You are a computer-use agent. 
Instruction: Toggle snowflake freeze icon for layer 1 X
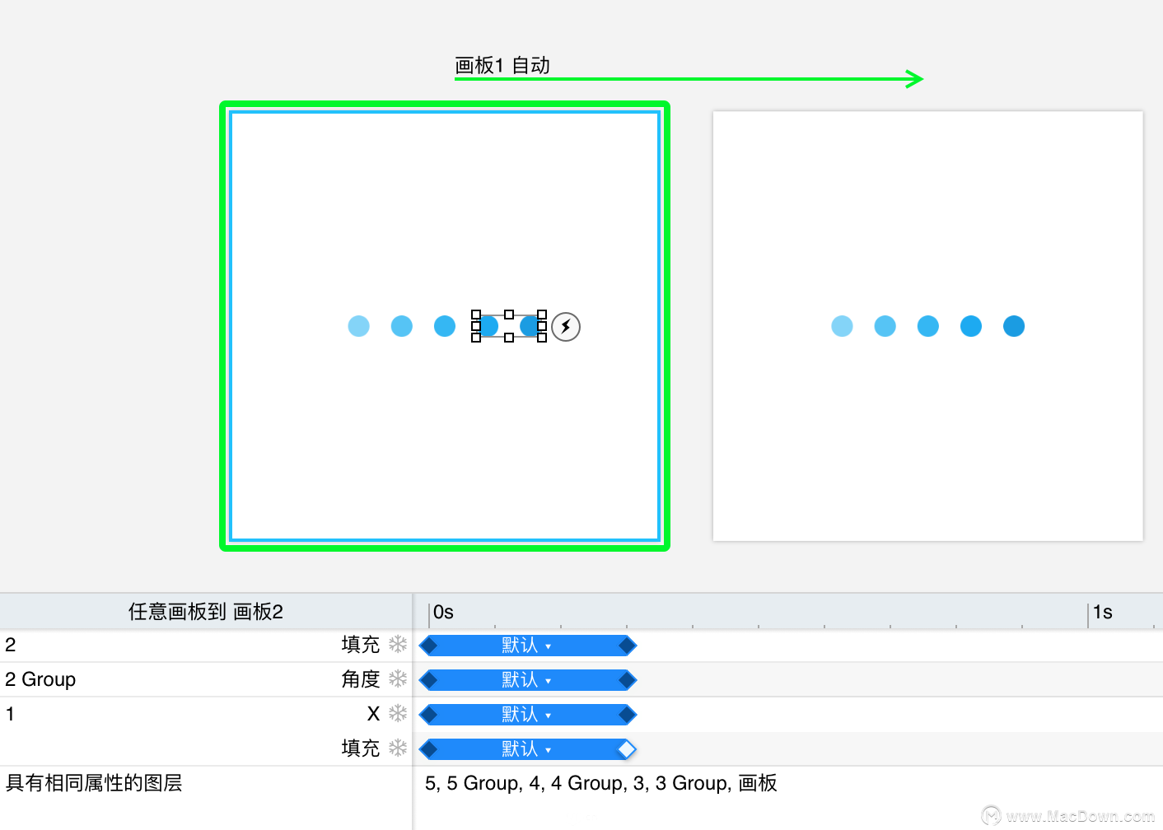pyautogui.click(x=398, y=713)
